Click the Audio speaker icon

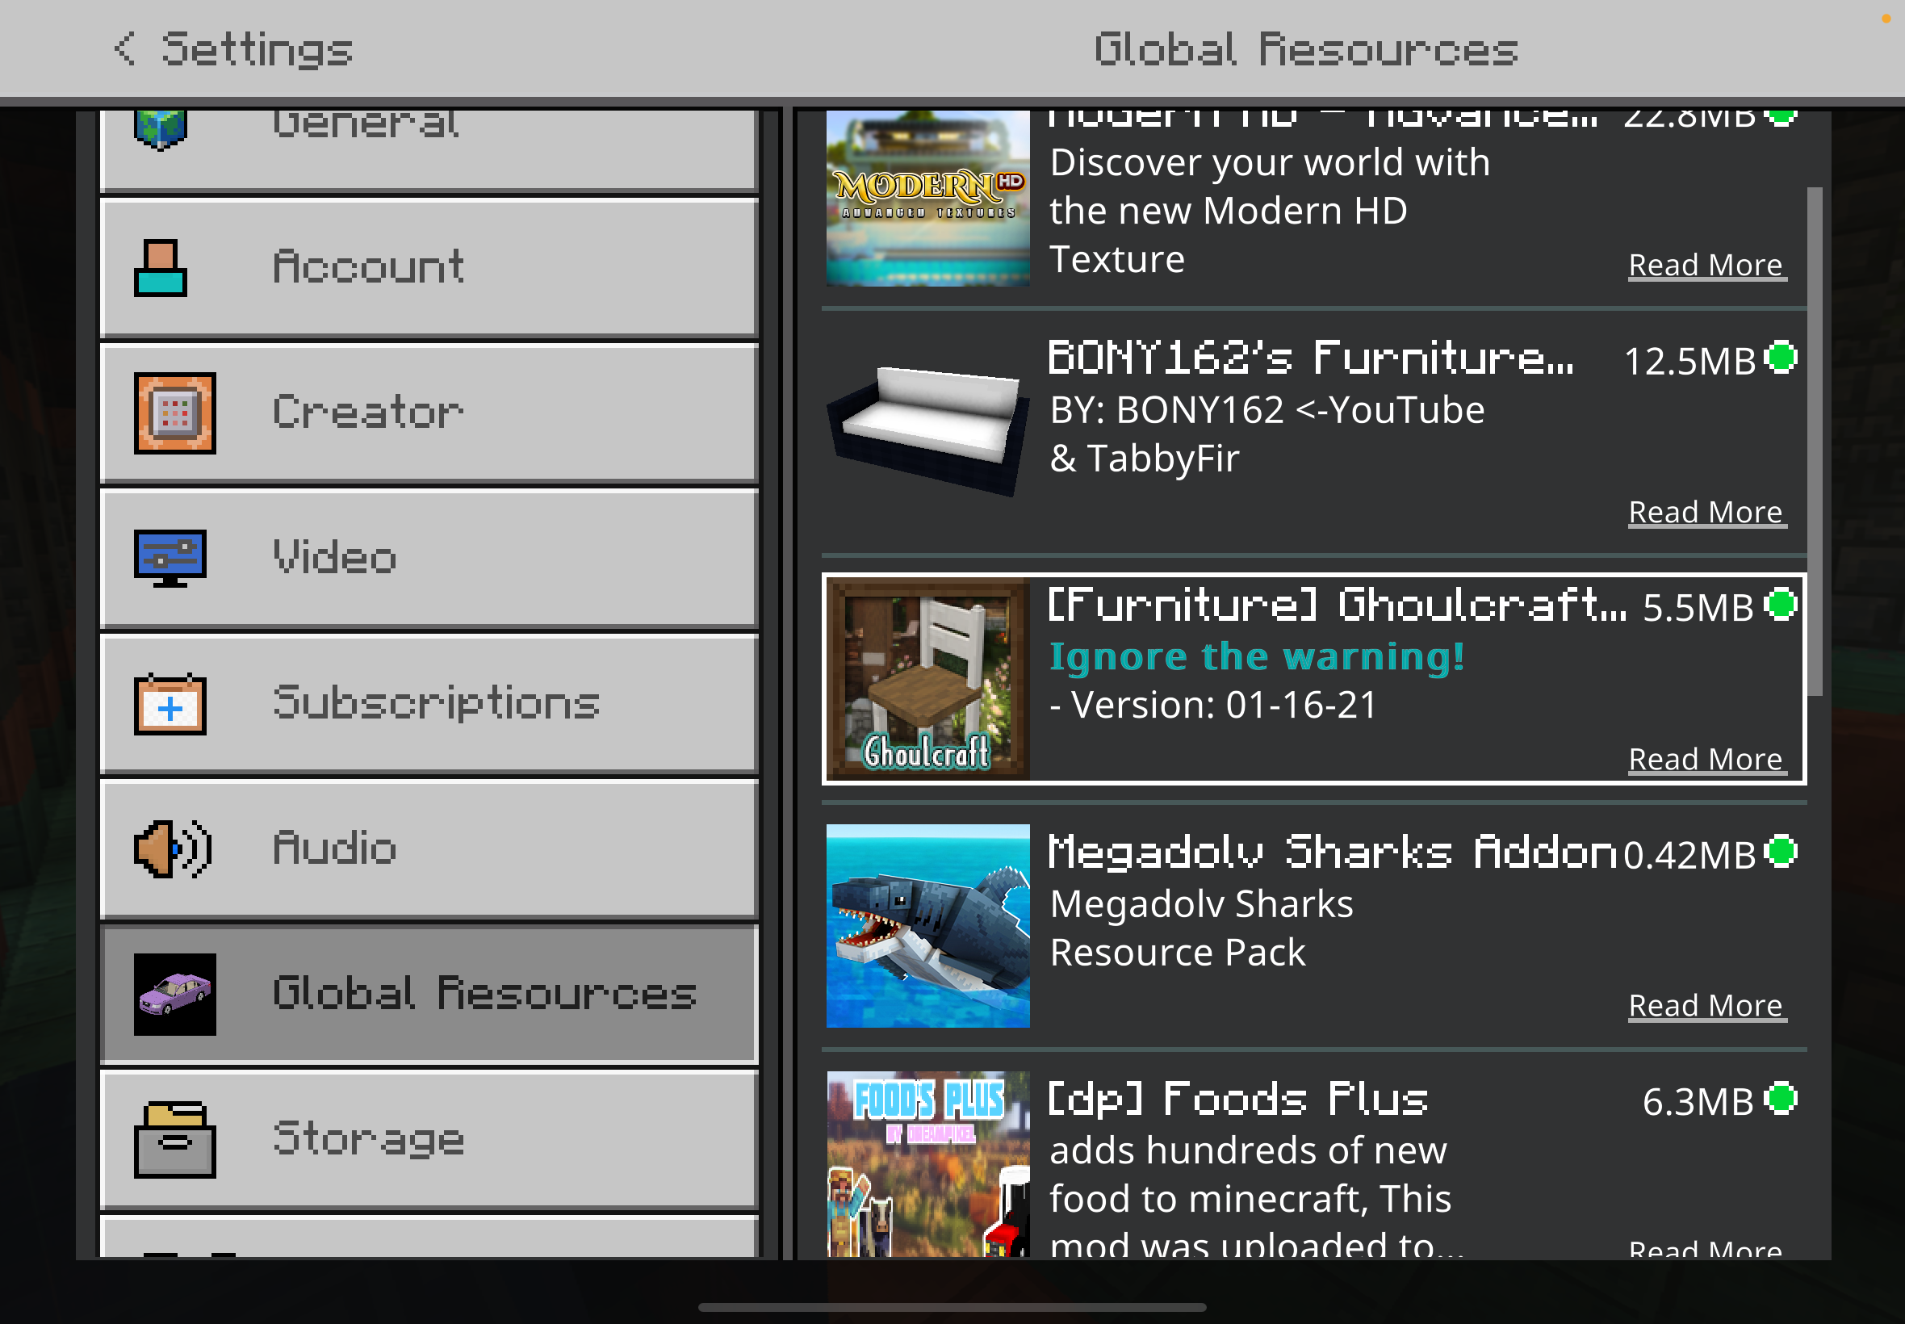point(173,848)
